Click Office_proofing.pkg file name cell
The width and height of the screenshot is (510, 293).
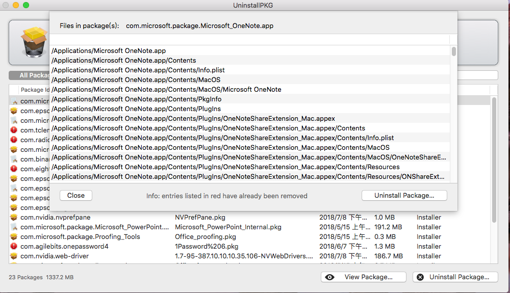[x=205, y=237]
